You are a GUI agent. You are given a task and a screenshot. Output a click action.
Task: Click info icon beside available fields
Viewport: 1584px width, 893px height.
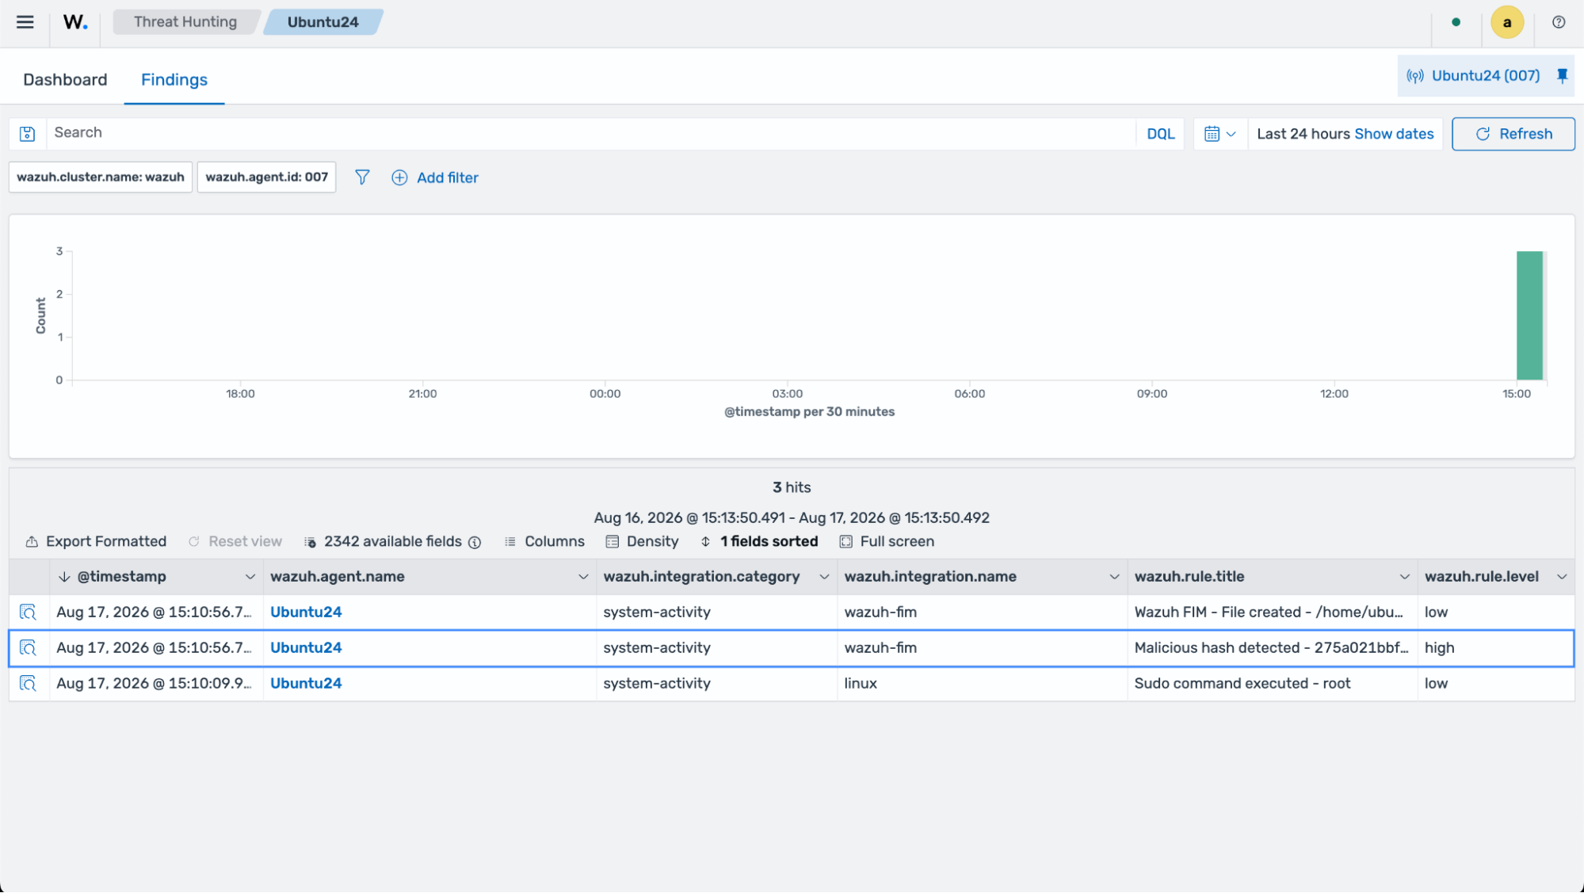[475, 542]
